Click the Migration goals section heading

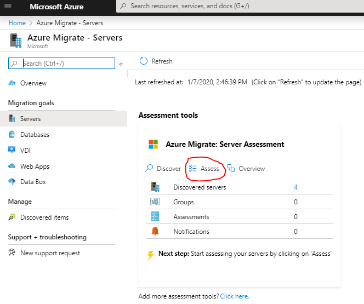[x=31, y=103]
